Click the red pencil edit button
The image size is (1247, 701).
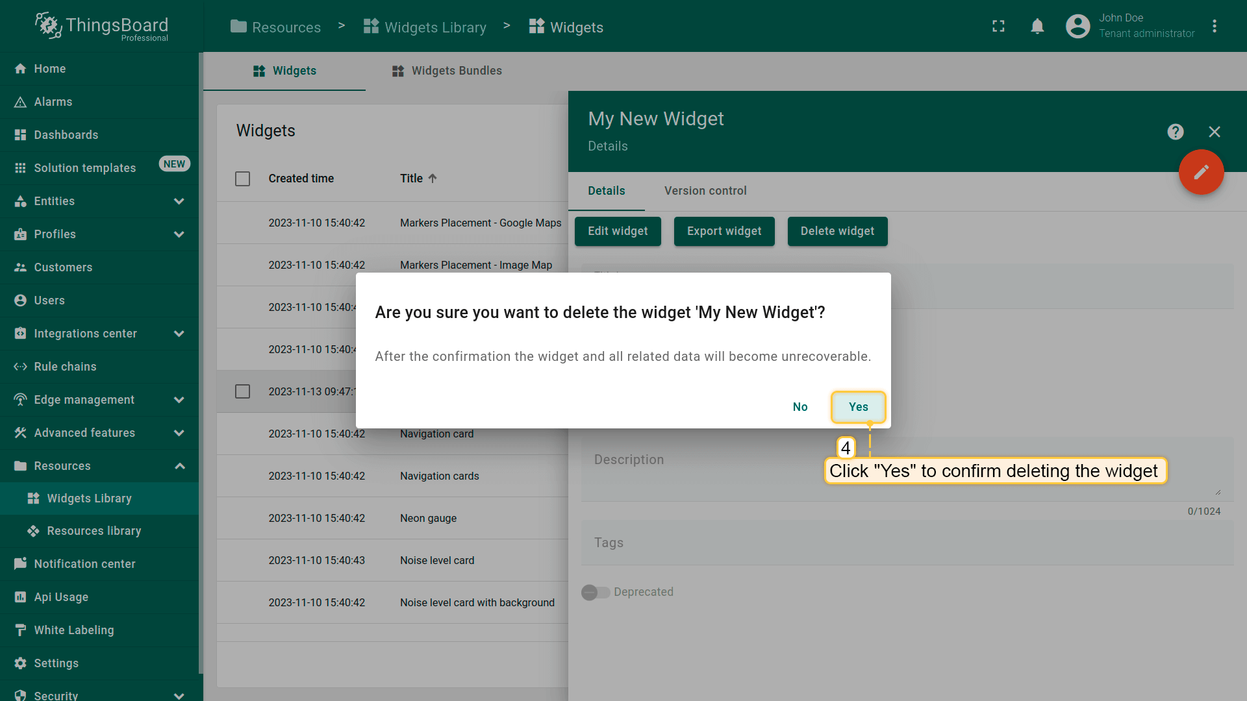coord(1201,172)
